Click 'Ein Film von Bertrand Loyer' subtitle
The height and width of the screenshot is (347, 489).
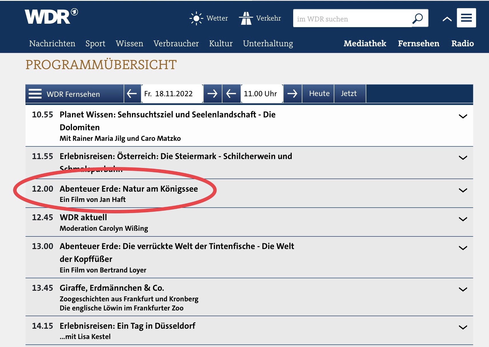tap(103, 270)
